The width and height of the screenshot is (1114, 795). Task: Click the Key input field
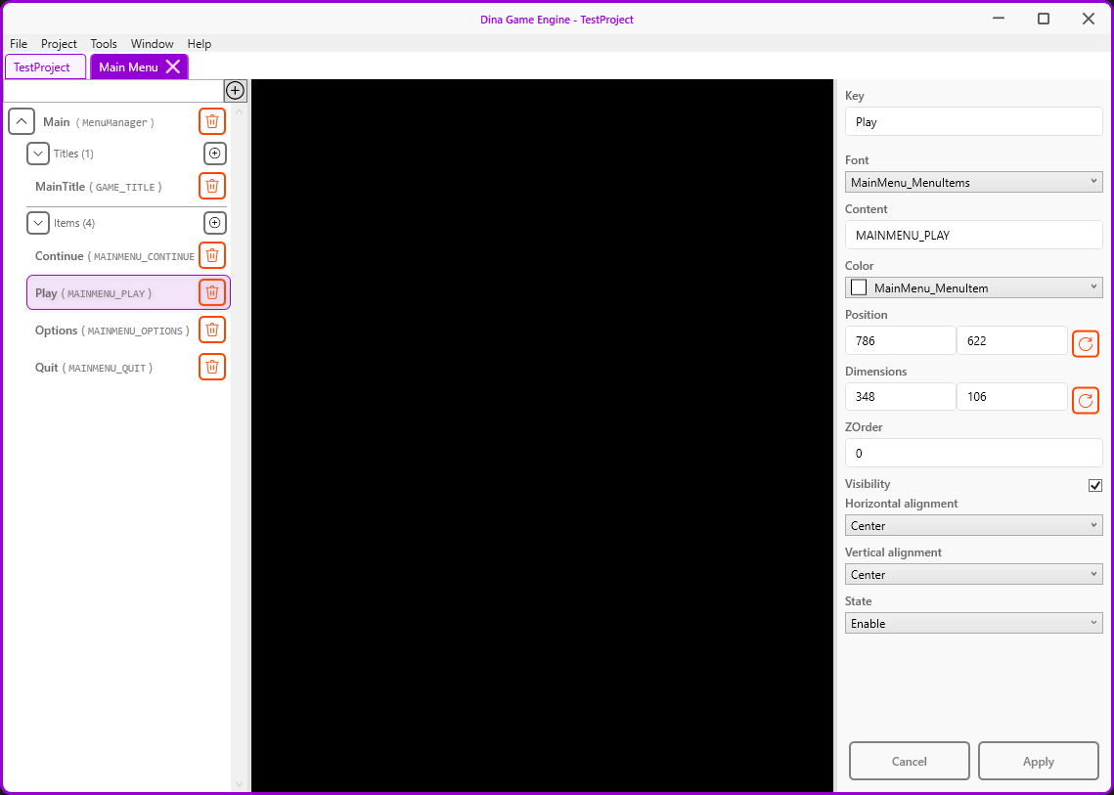[x=973, y=121]
